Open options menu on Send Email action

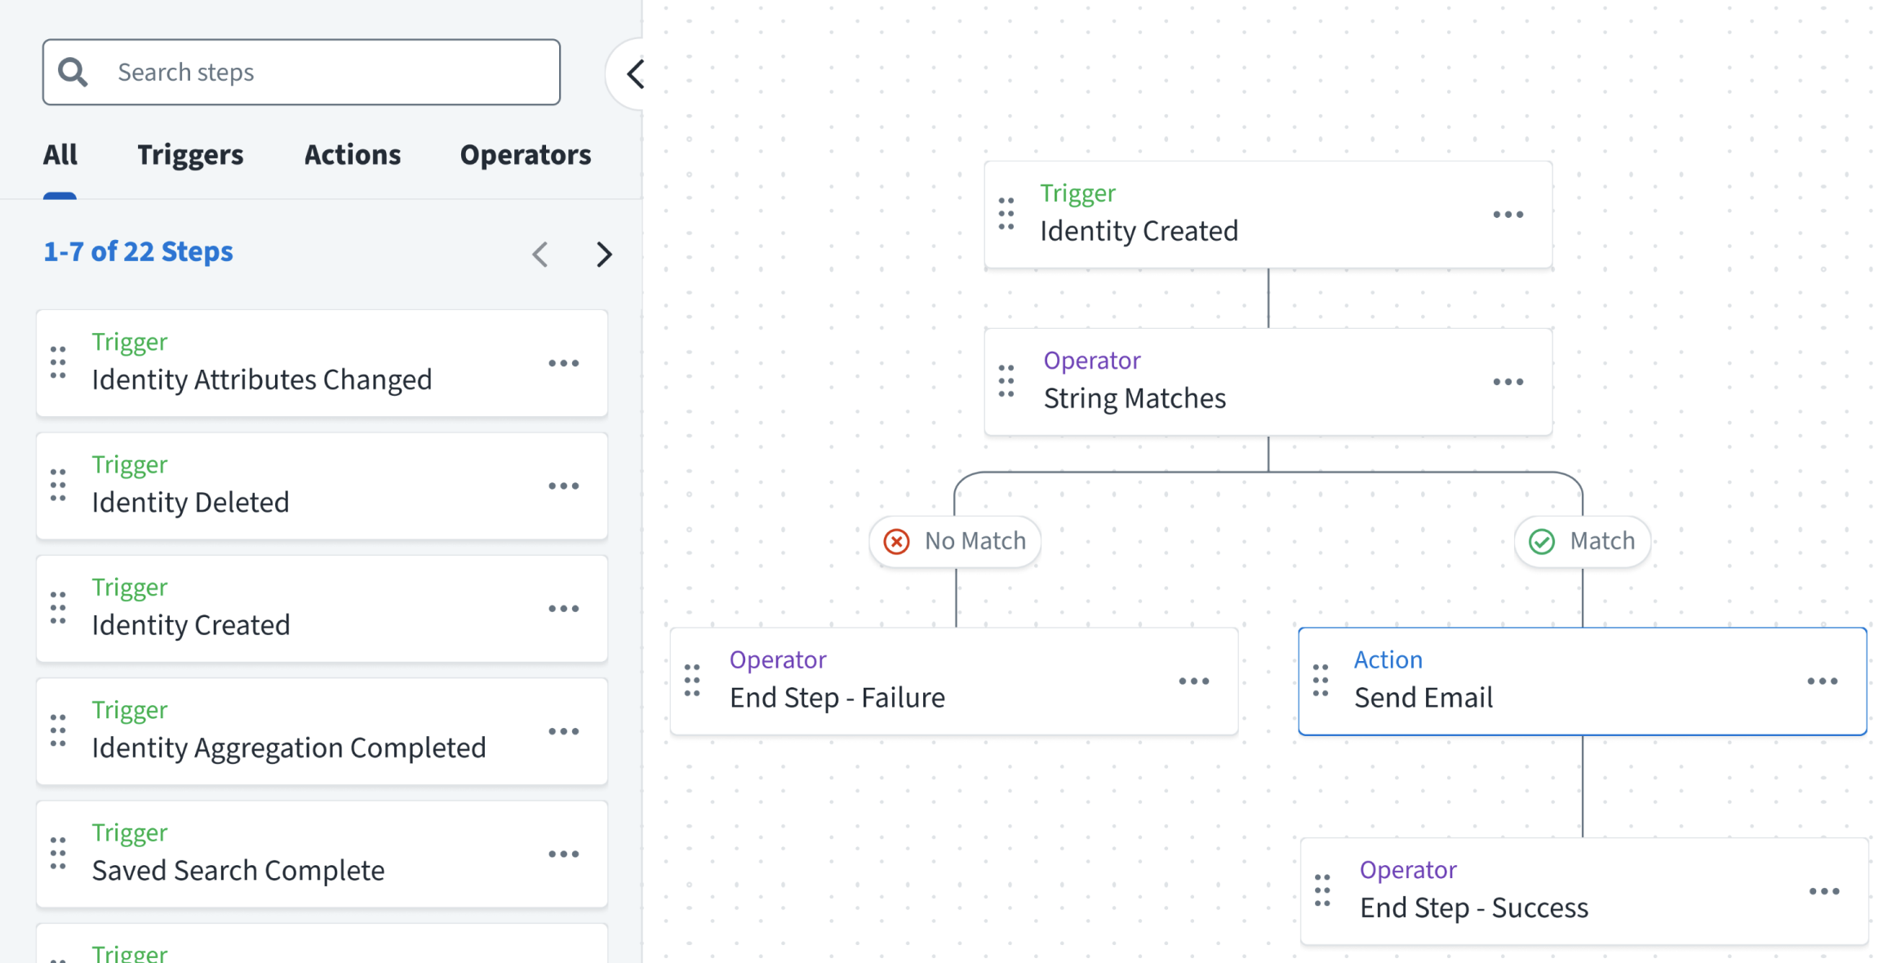pos(1822,681)
